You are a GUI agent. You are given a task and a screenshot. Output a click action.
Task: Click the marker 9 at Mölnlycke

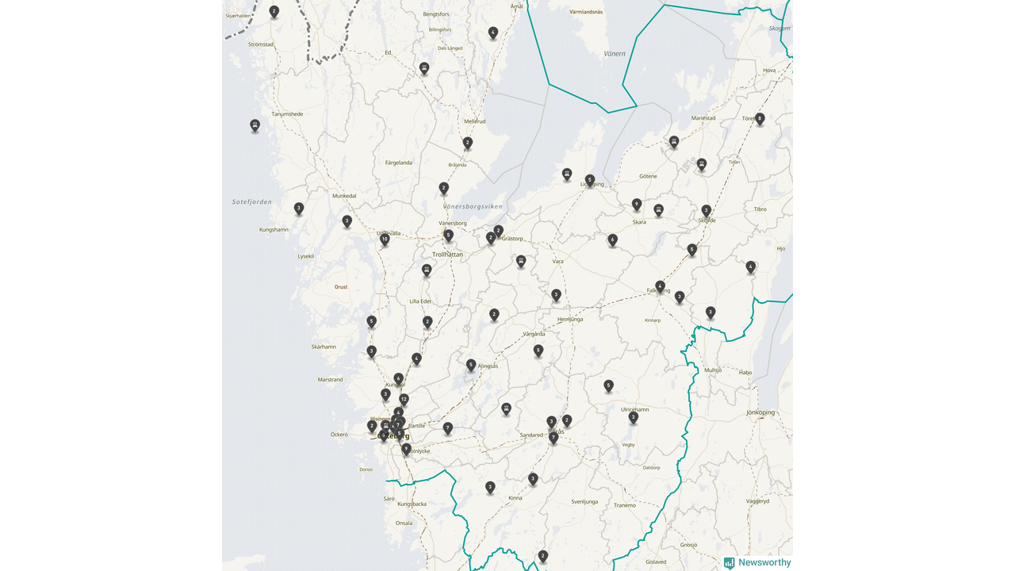406,450
